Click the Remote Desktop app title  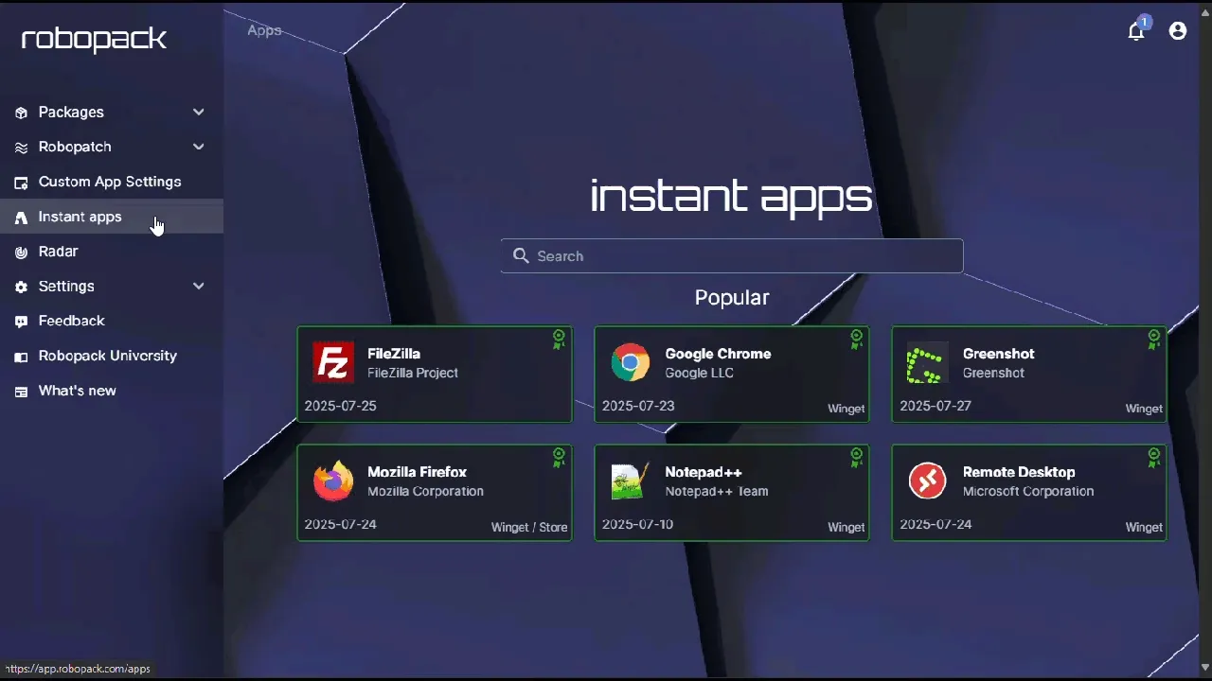pyautogui.click(x=1019, y=472)
